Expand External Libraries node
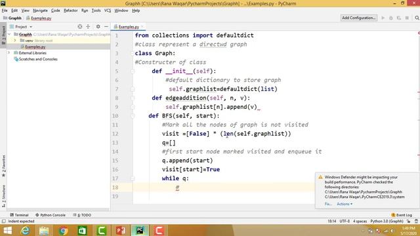The height and width of the screenshot is (236, 420). point(9,52)
